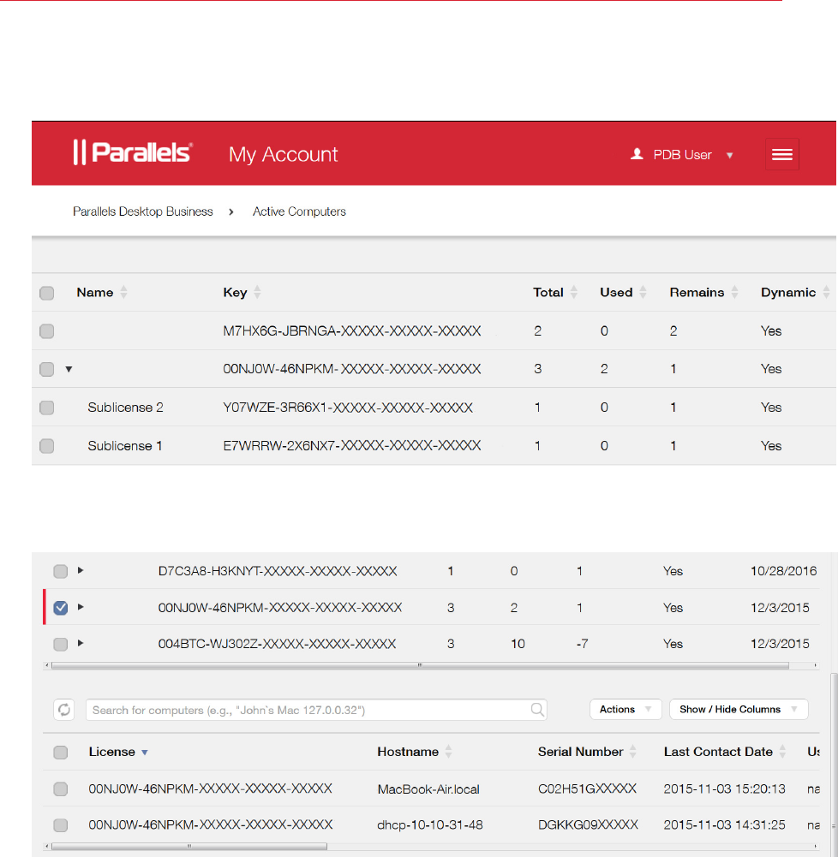
Task: Check the 00NJ0W-46NPKM row checkbox in upper table
Action: [47, 370]
